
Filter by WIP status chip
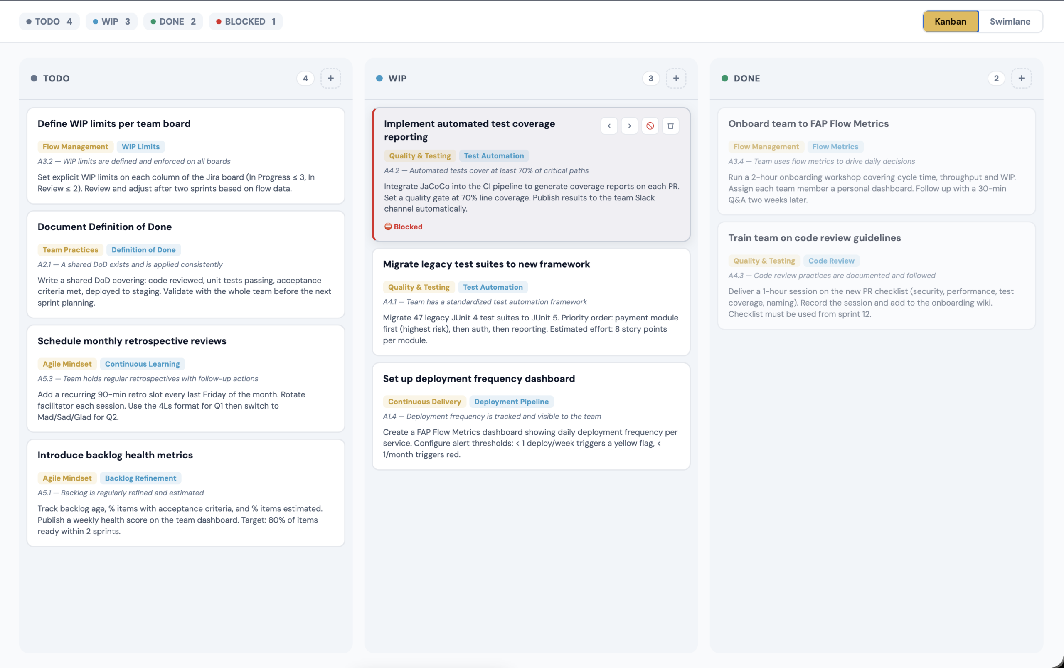click(111, 21)
